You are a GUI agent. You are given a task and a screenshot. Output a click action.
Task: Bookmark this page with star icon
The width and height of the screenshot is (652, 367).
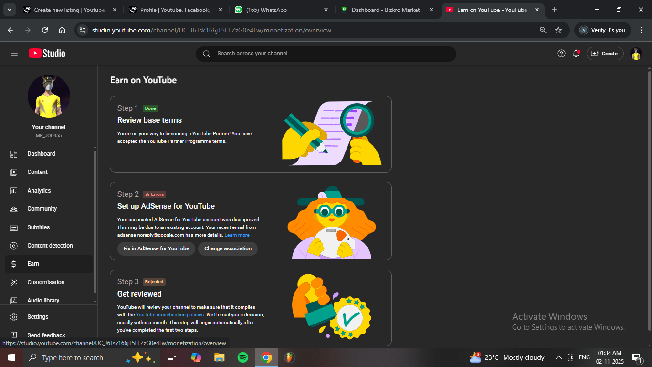click(558, 30)
